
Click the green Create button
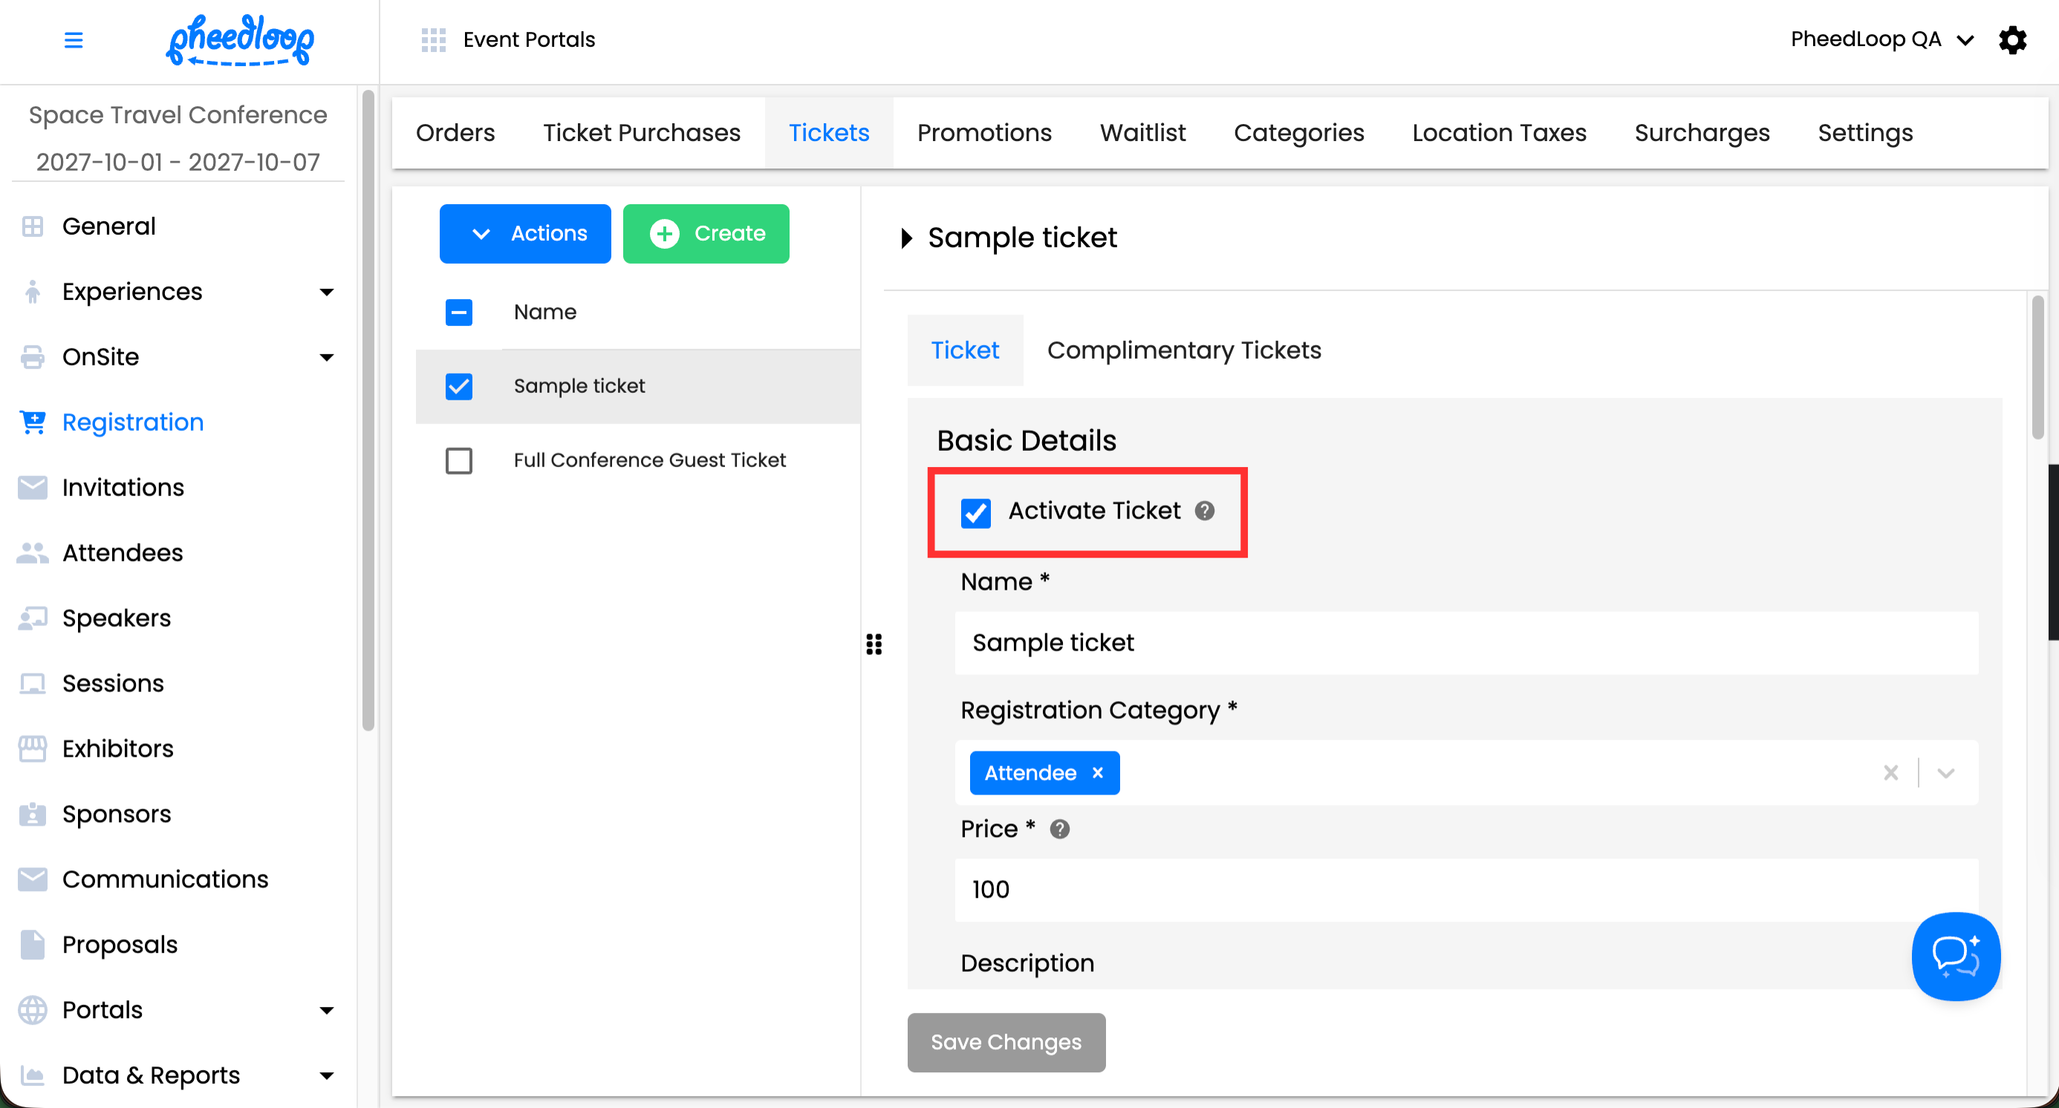click(706, 233)
